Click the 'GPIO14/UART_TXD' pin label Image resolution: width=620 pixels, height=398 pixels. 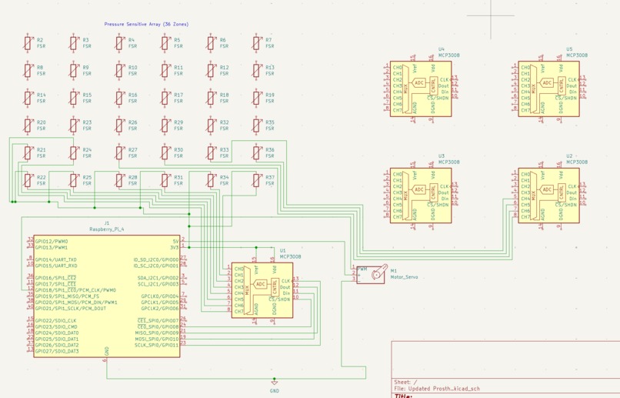point(56,259)
